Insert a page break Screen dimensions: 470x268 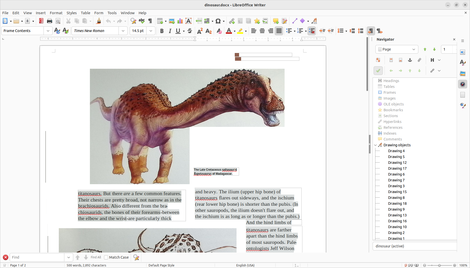click(199, 21)
